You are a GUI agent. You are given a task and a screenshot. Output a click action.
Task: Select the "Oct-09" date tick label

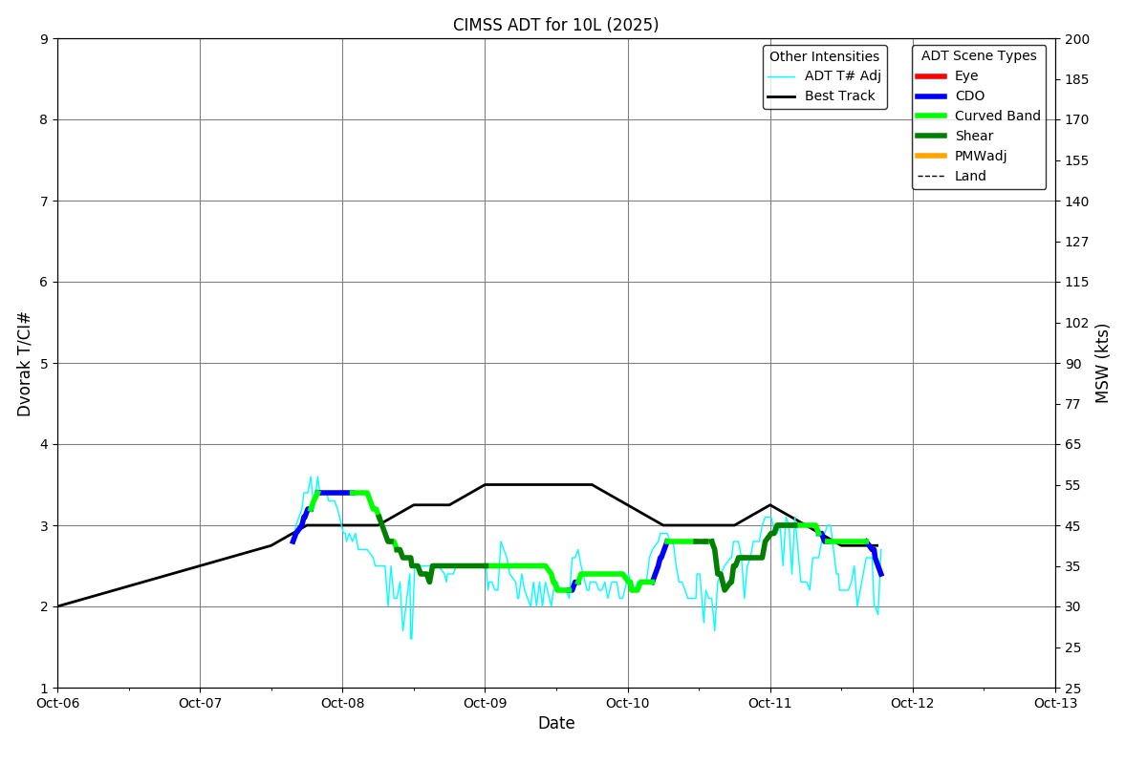(485, 703)
